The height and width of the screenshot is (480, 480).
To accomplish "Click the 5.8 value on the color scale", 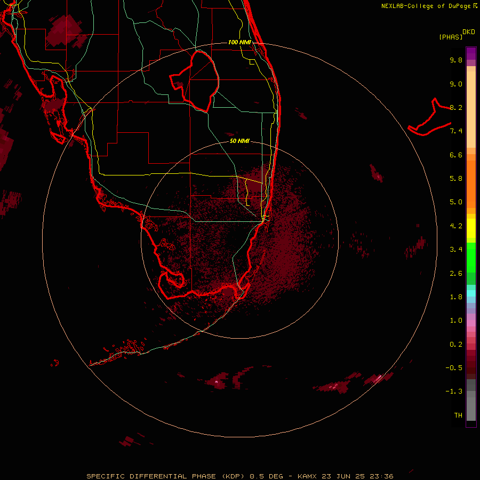I will [456, 179].
